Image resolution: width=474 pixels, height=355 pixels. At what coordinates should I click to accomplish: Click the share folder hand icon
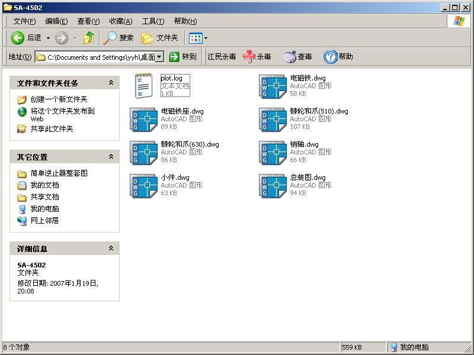tap(22, 129)
